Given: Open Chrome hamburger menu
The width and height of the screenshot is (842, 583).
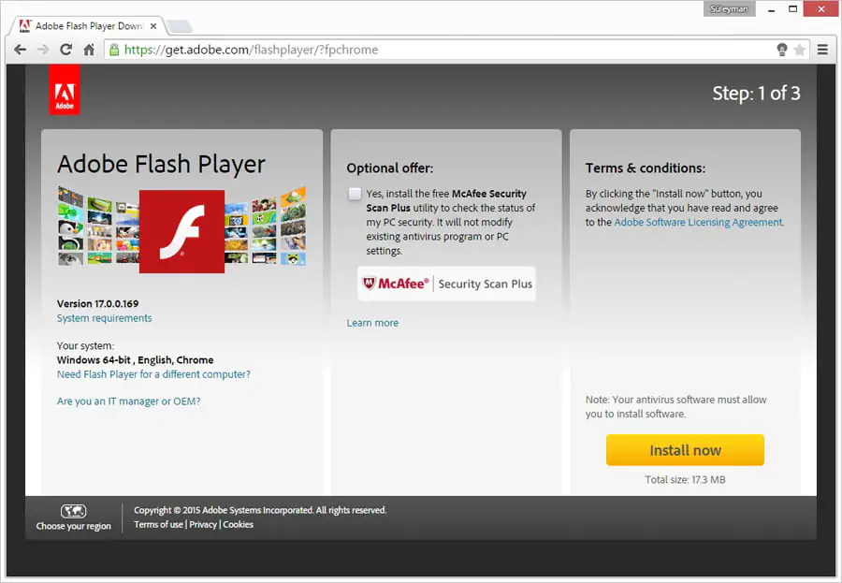Looking at the screenshot, I should point(822,50).
